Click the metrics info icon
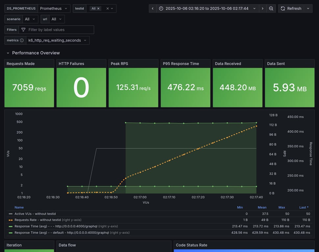Screen dimensions: 319x252 [x=22, y=40]
